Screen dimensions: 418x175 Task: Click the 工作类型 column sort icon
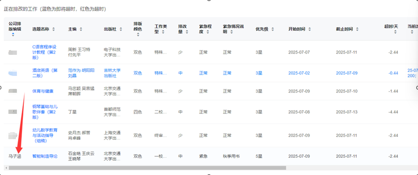163,32
